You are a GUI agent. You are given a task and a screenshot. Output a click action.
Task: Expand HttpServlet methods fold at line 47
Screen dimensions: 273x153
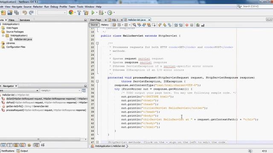(97, 142)
